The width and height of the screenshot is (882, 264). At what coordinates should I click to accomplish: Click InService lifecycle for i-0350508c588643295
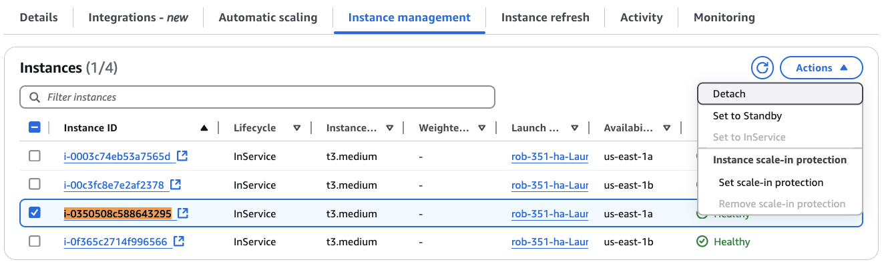[x=254, y=214]
